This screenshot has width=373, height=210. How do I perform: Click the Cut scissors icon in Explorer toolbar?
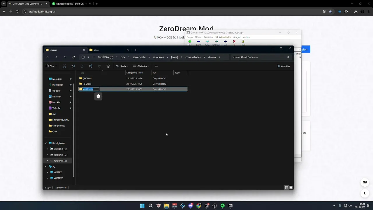click(64, 66)
